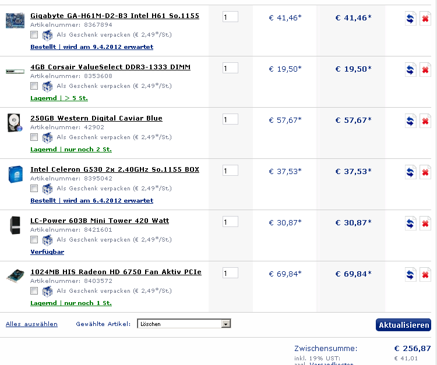Remove Intel Celeron G530 via red X
The width and height of the screenshot is (437, 365).
(x=425, y=172)
